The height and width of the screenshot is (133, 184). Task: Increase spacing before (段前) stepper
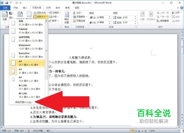pyautogui.click(x=135, y=17)
